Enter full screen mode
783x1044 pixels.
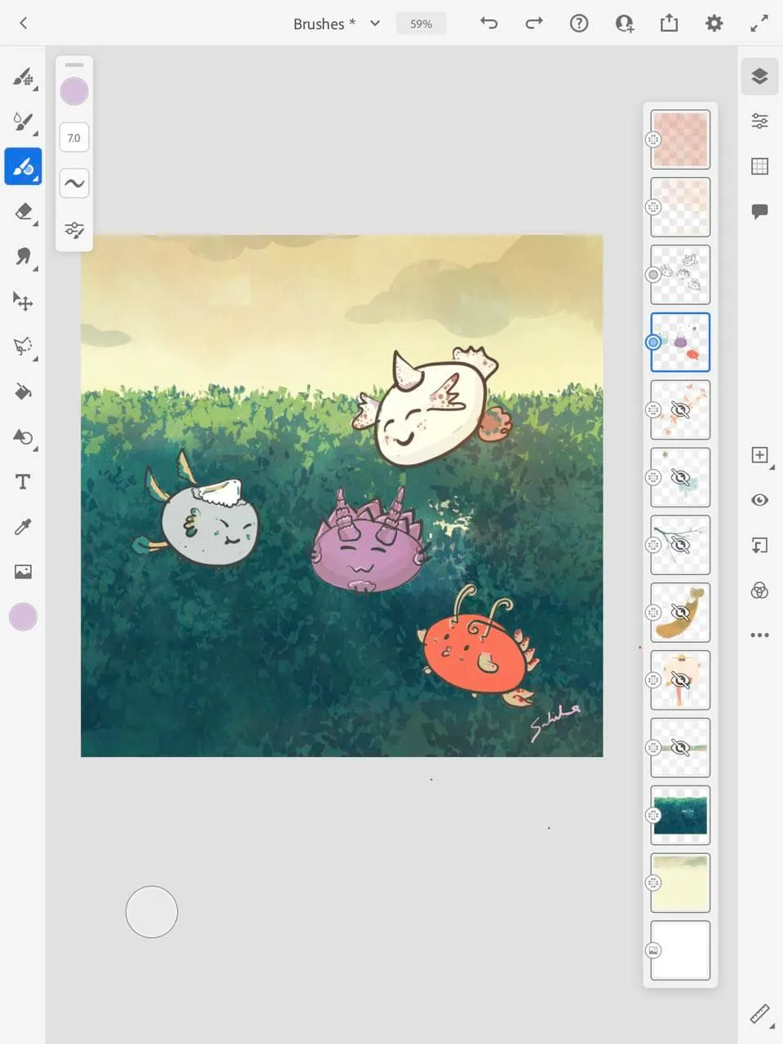coord(759,23)
